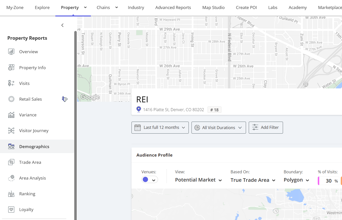
Task: Open the Labs tab
Action: 273,7
